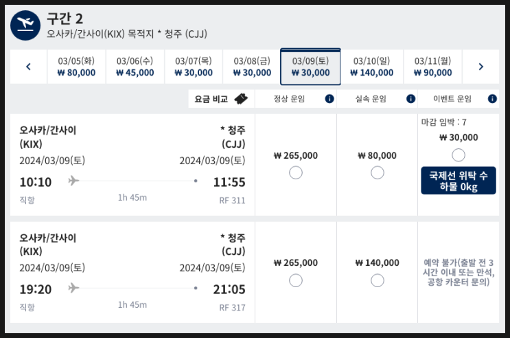
Task: Select the 03/10(일) ₩140,000 date tab
Action: (x=372, y=67)
